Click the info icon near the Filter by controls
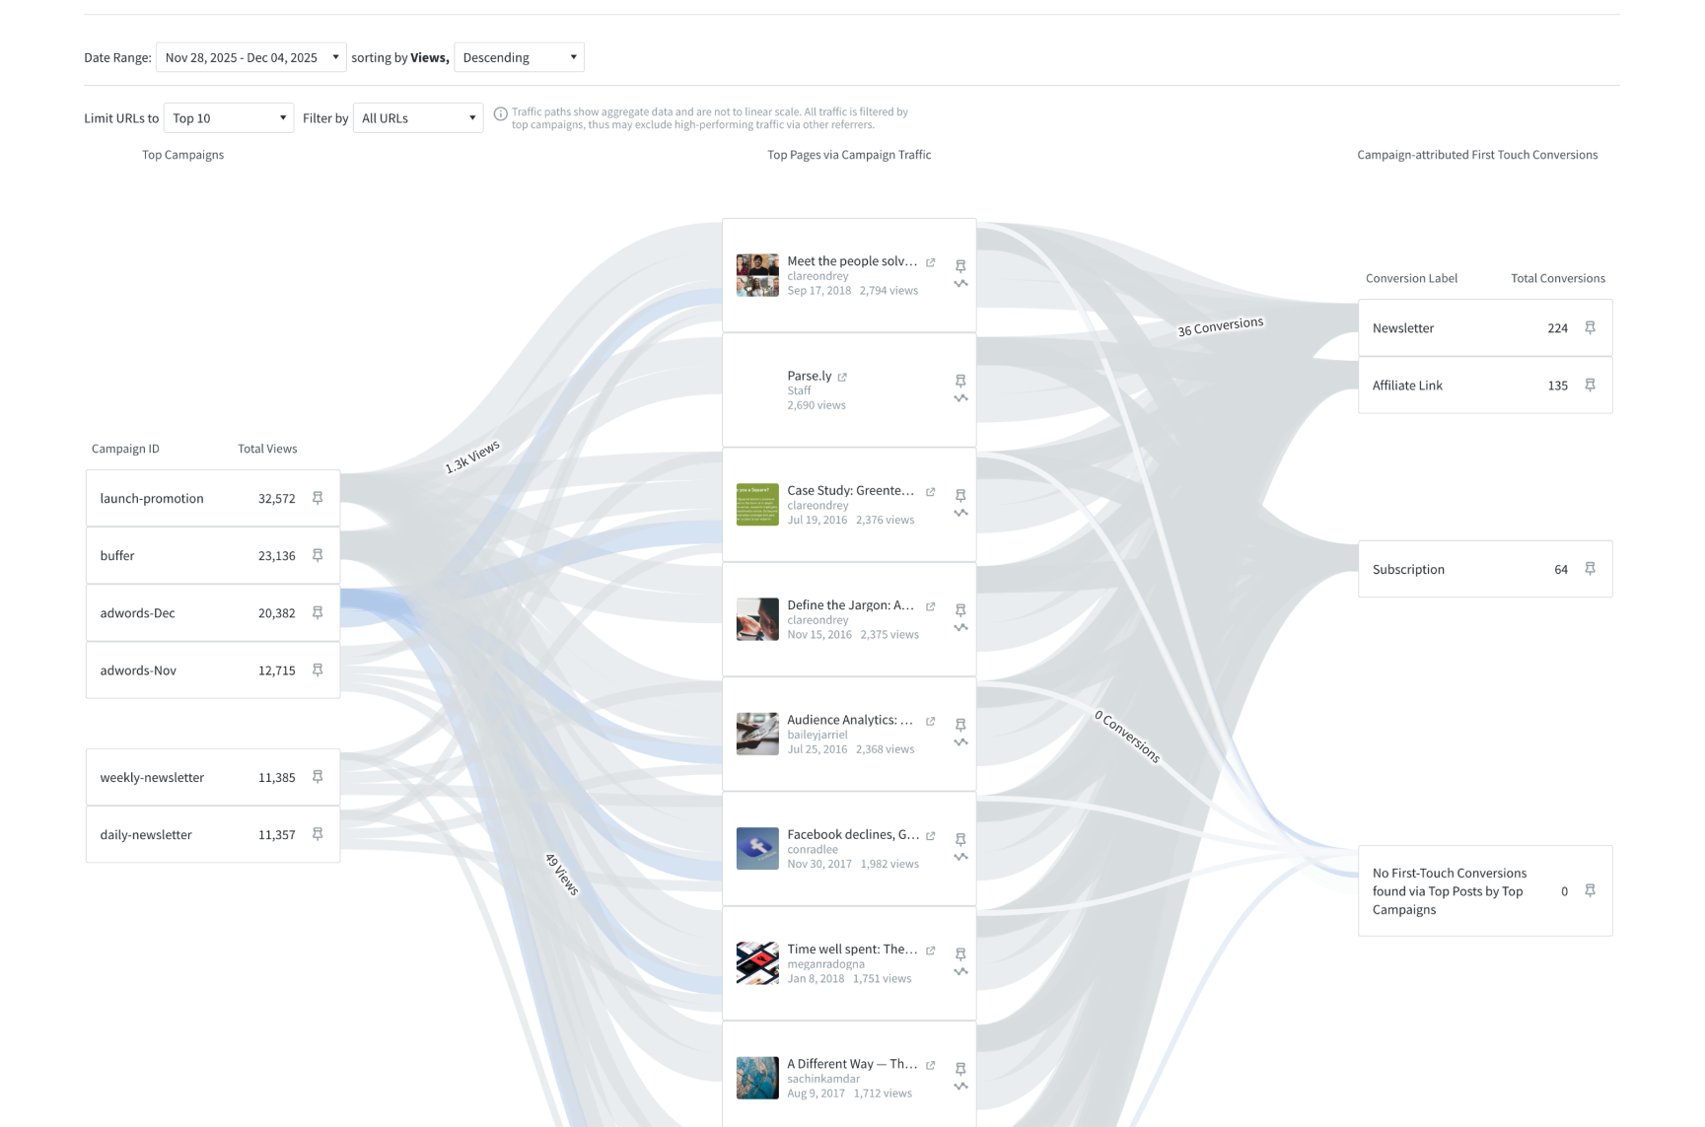Viewport: 1705px width, 1127px height. pos(501,113)
